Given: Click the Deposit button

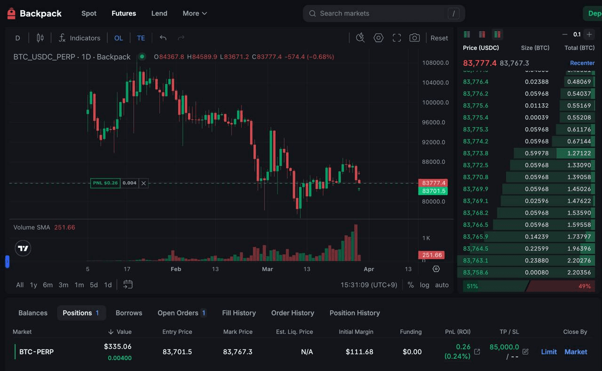Looking at the screenshot, I should pyautogui.click(x=593, y=14).
